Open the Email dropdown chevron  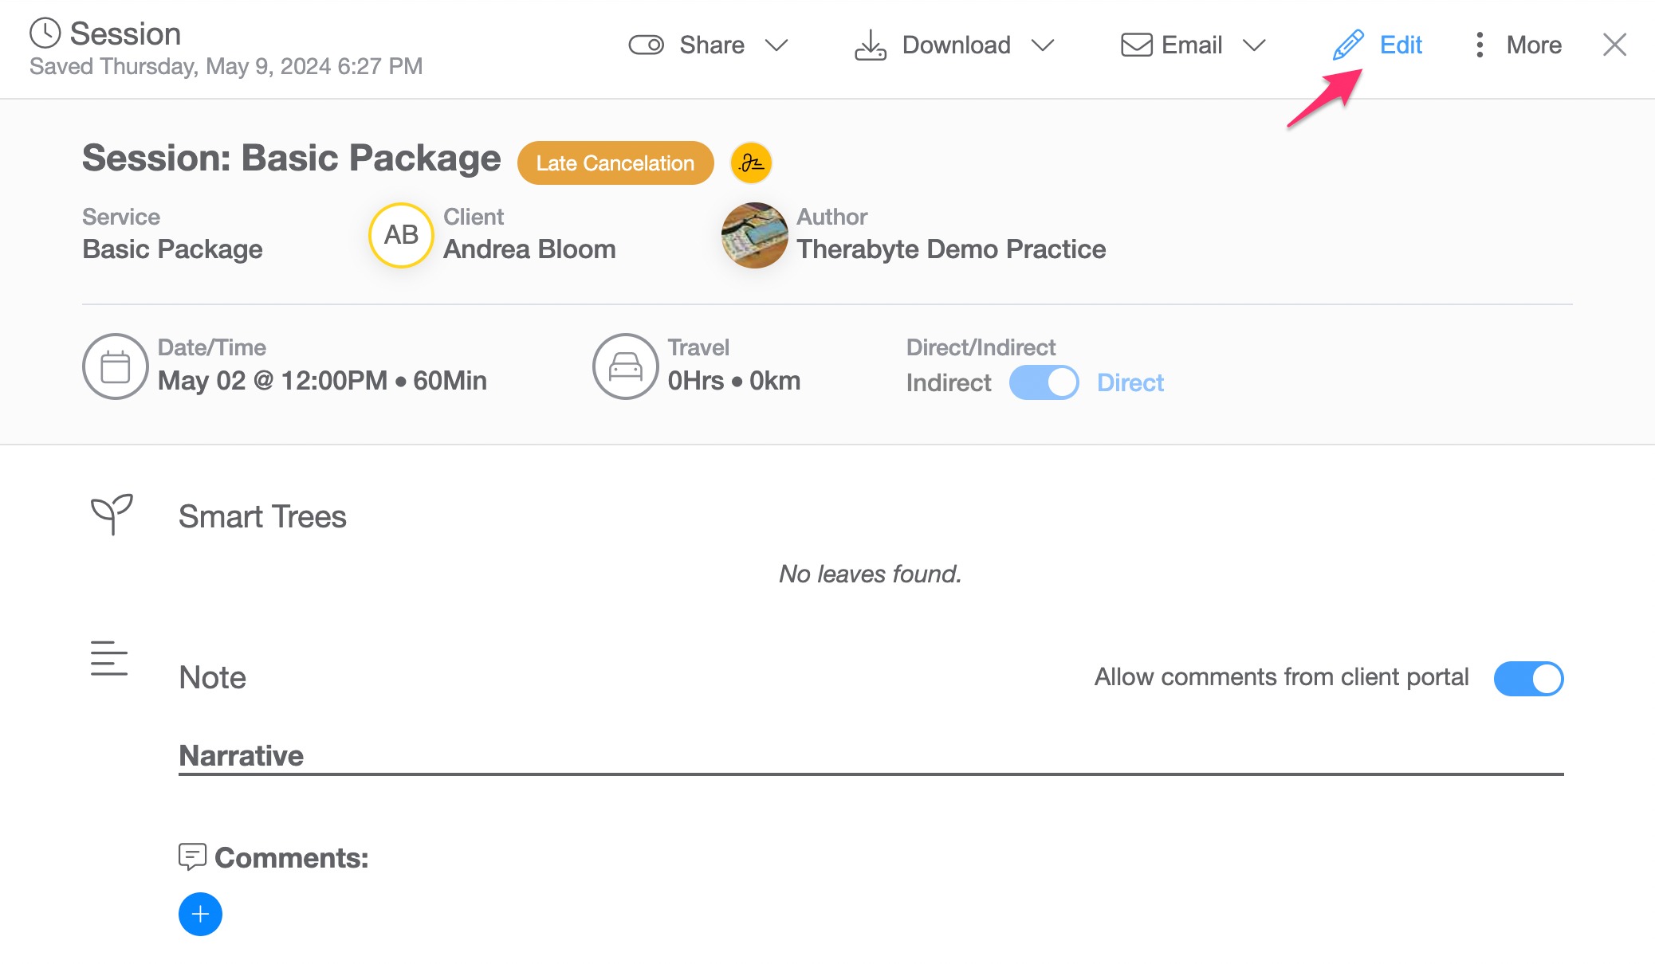1254,45
